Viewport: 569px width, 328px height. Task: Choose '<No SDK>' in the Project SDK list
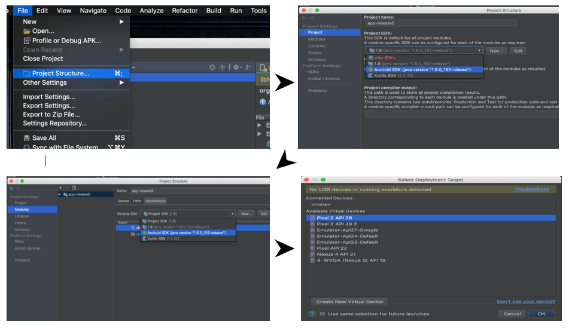click(424, 57)
